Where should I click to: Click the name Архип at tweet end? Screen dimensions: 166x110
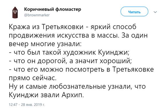tap(73, 95)
